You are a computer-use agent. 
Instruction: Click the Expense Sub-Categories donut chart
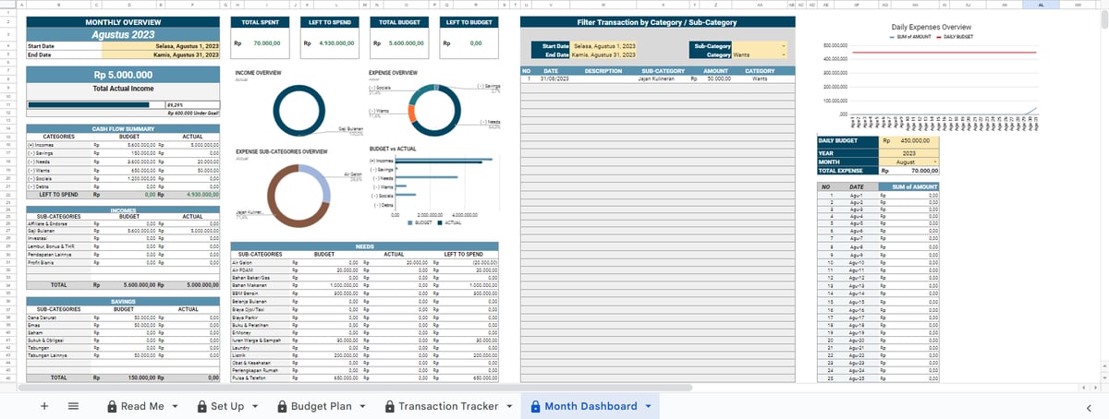pyautogui.click(x=297, y=195)
